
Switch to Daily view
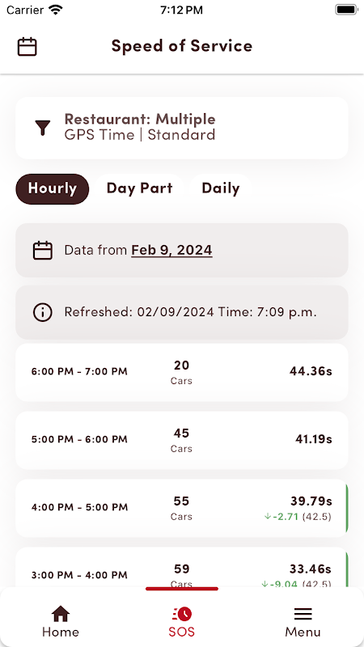(x=220, y=189)
